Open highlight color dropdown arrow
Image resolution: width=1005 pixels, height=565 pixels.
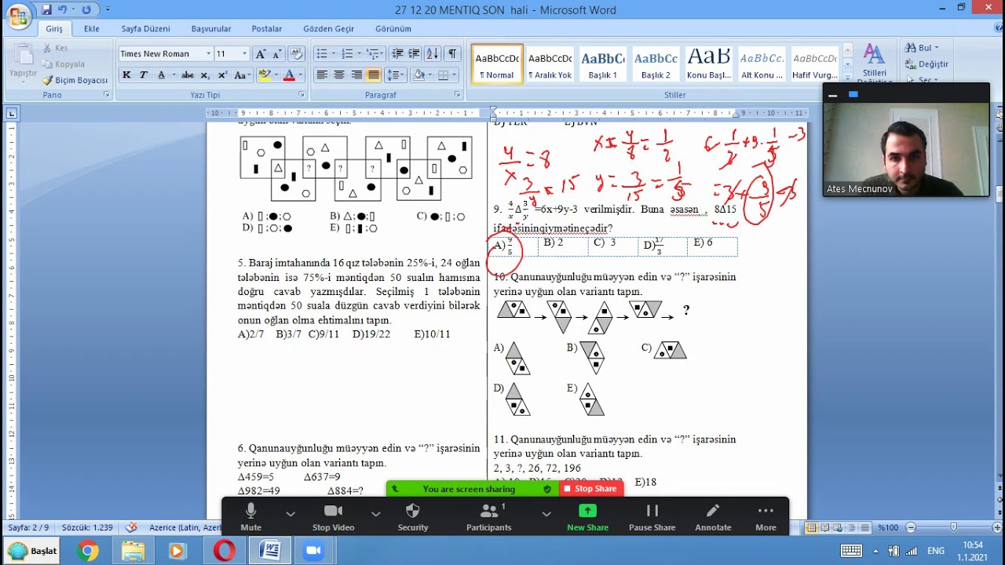[276, 75]
